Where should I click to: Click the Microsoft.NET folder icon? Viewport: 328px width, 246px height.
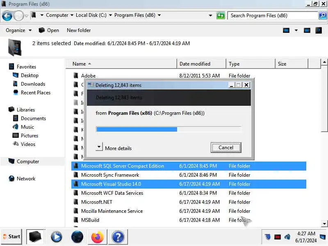[76, 202]
